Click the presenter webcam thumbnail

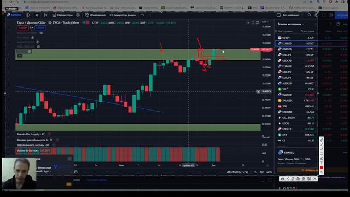click(x=19, y=173)
